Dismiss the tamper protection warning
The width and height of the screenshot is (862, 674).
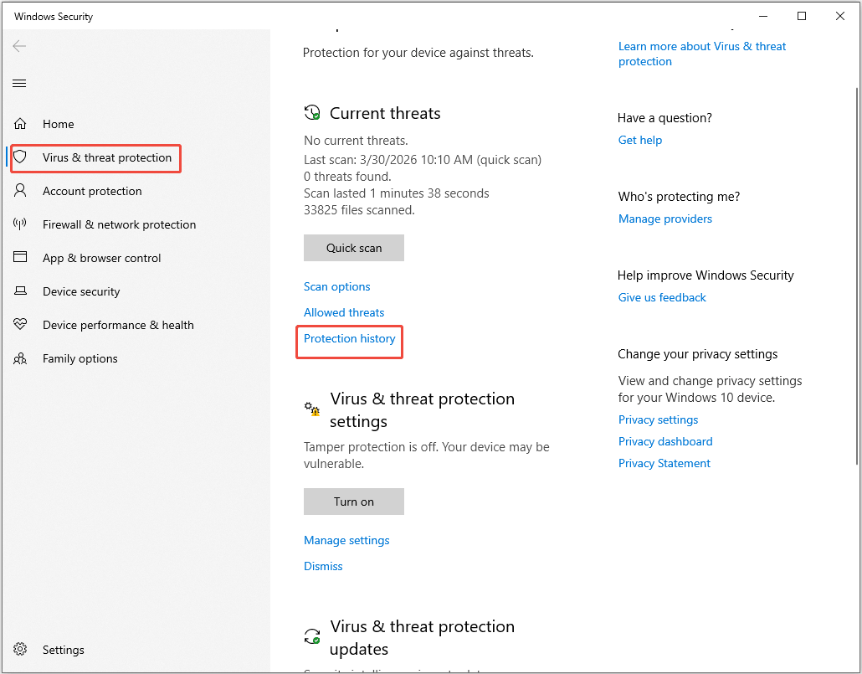[x=323, y=566]
